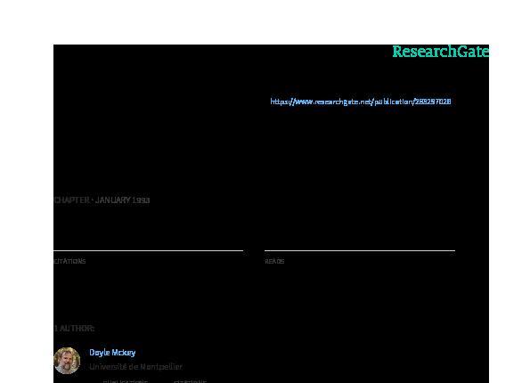530x383 pixels.
Task: Click the PUBLICATIONS stat below the author's affiliation
Action: [x=126, y=381]
